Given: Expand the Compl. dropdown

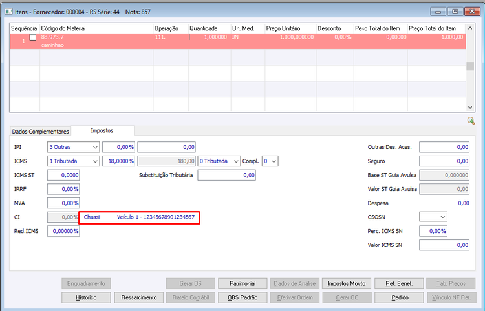Looking at the screenshot, I should (274, 161).
